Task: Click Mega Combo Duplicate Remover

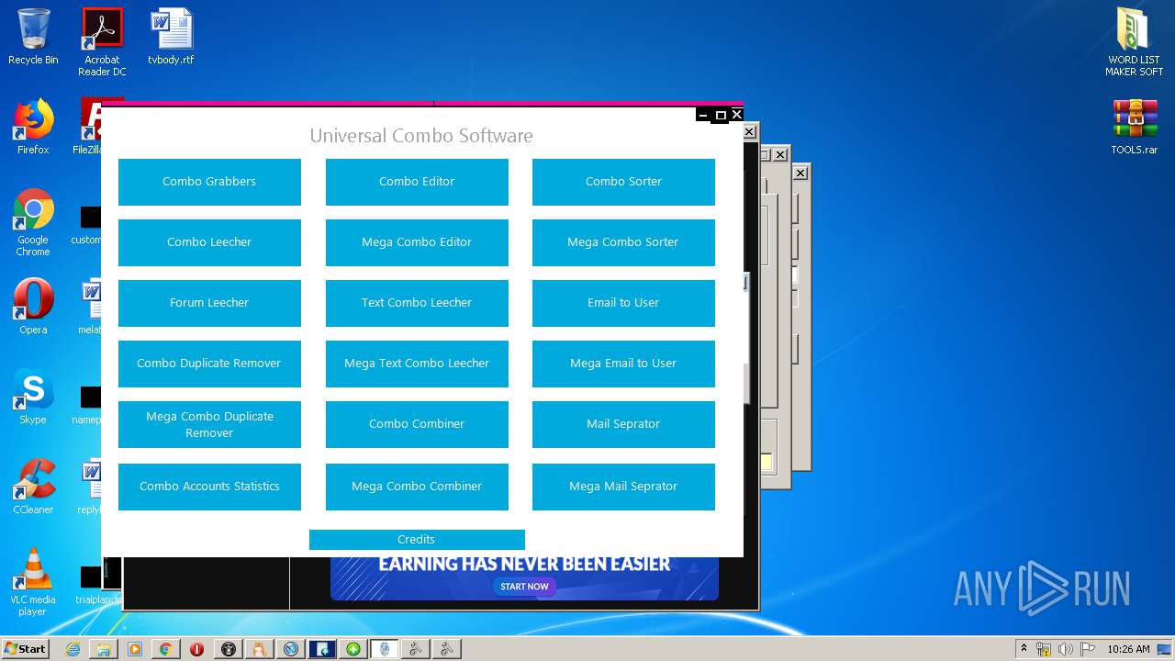Action: tap(209, 424)
